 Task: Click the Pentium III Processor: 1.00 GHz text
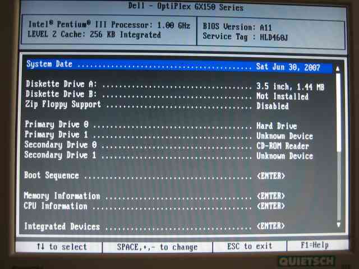(123, 25)
